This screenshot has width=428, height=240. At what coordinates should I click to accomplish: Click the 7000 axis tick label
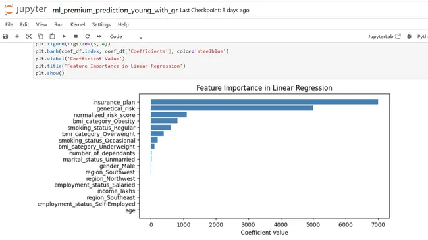point(378,225)
